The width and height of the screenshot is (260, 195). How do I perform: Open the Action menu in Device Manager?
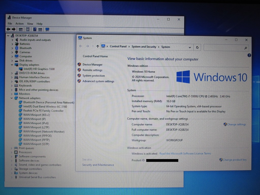coord(20,24)
